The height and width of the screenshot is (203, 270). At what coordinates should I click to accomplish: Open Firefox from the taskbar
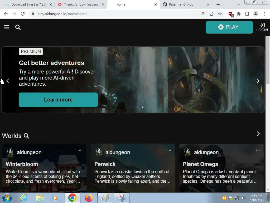pos(89,198)
